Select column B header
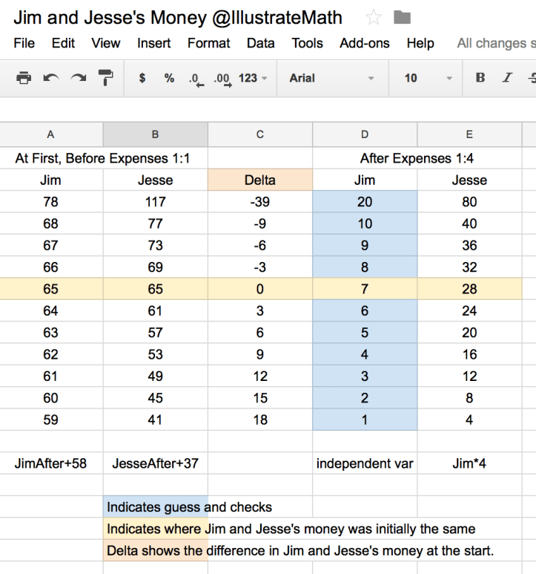Screen dimensions: 536x574 [155, 134]
